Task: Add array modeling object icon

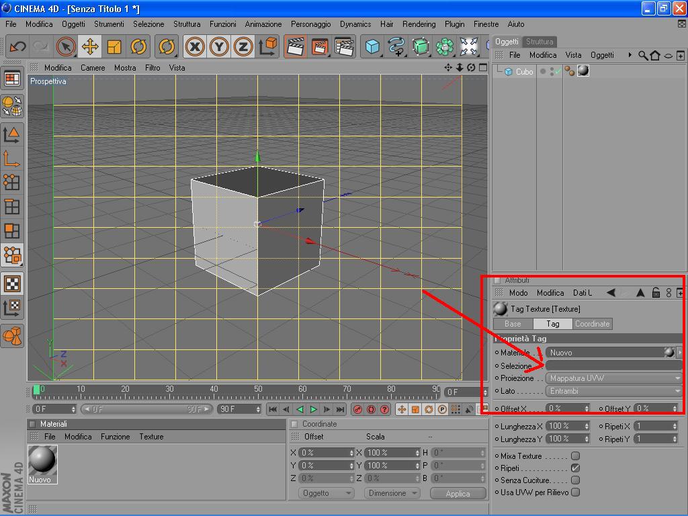Action: pos(445,46)
